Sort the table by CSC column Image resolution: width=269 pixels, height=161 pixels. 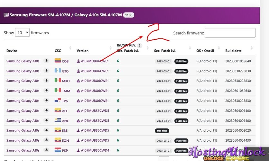pos(70,48)
